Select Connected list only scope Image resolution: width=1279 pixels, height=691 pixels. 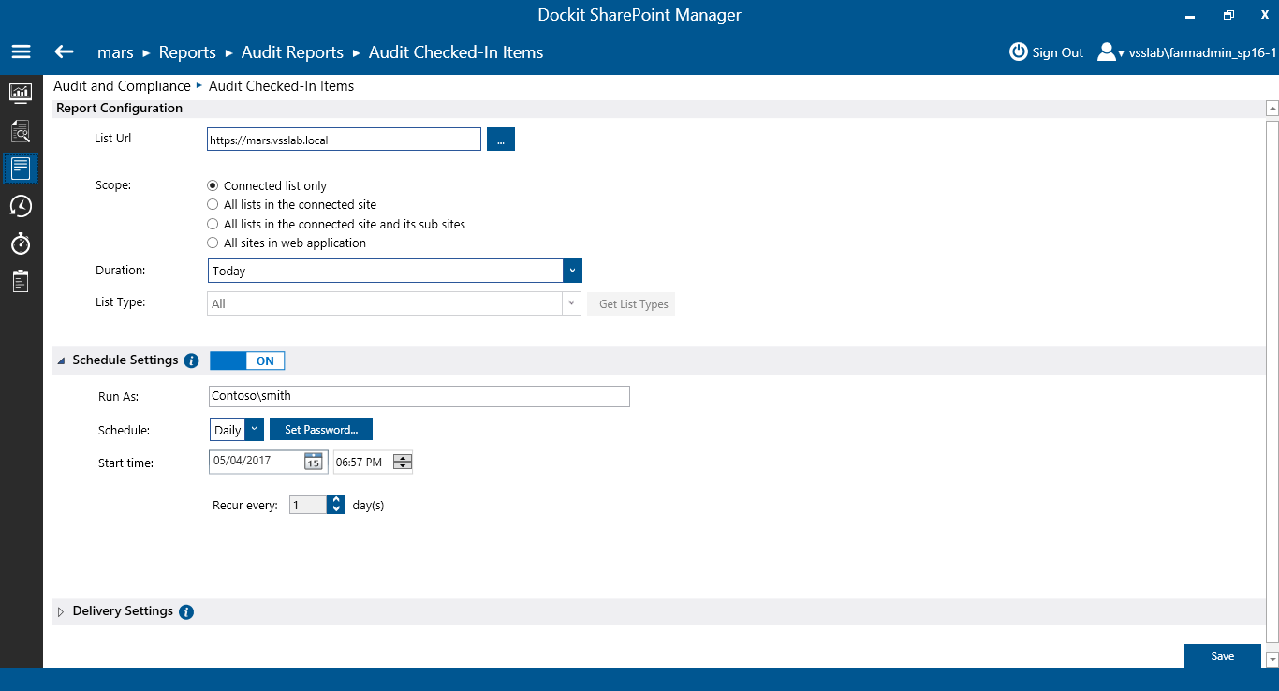(213, 185)
